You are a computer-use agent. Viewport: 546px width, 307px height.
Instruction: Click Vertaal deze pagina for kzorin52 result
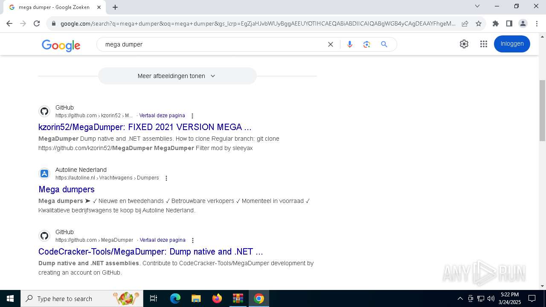tap(162, 116)
